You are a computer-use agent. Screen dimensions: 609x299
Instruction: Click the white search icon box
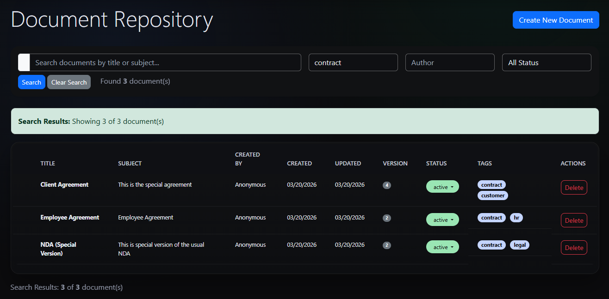pos(23,62)
